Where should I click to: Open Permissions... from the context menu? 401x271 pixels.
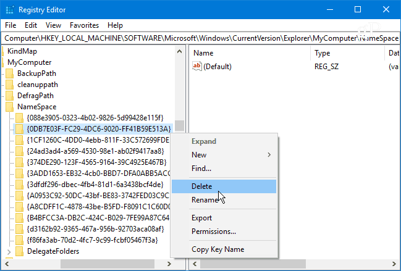tap(224, 231)
